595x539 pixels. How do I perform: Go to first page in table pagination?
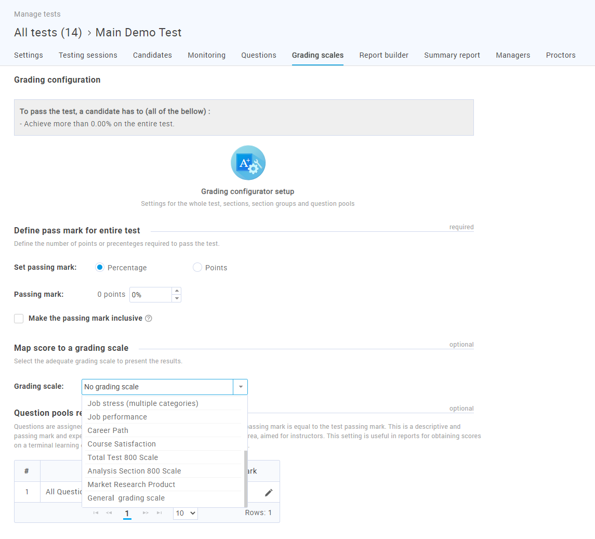[x=96, y=513]
